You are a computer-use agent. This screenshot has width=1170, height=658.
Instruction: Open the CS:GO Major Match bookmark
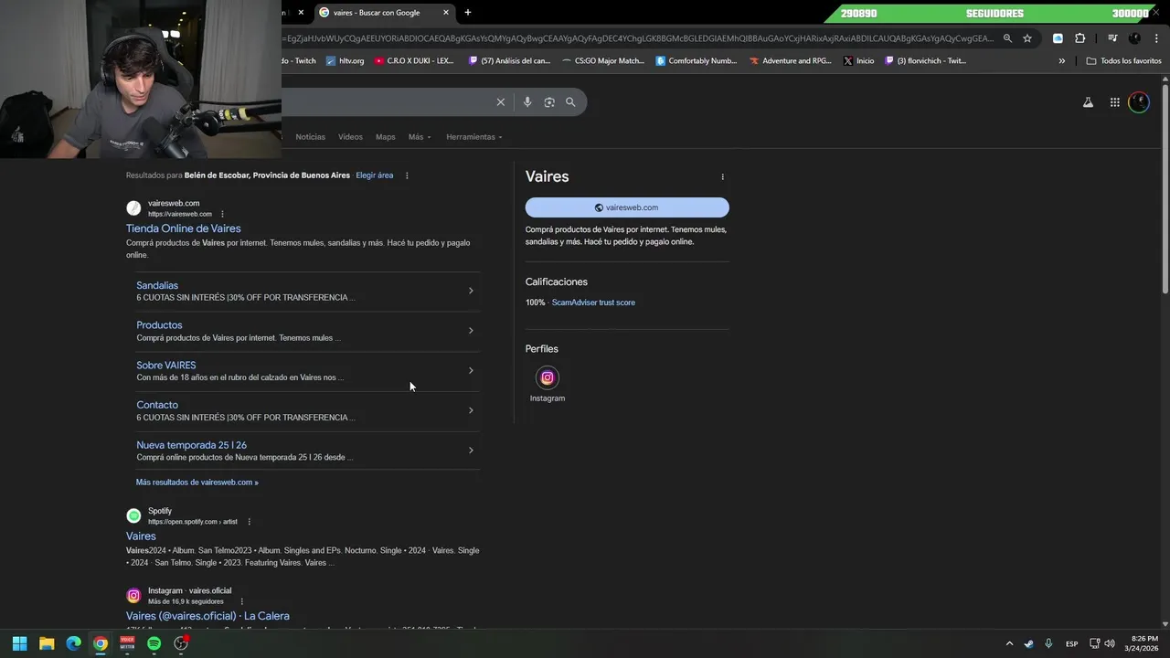click(603, 61)
